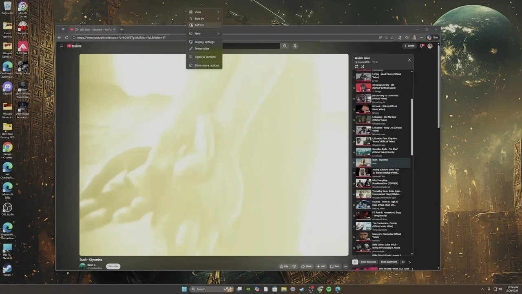Screen dimensions: 522x294
Task: Open the Bush channel avatar
Action: [x=82, y=266]
